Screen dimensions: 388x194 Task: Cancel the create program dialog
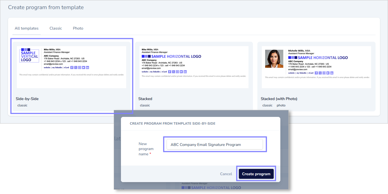point(226,174)
